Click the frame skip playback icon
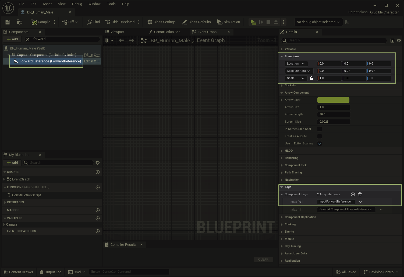Image resolution: width=404 pixels, height=277 pixels. (x=261, y=22)
